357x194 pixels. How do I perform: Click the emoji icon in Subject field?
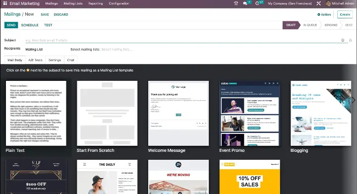pos(343,40)
